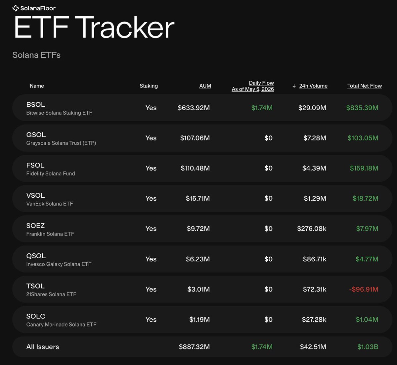
Task: Click the SolanaFloor logo icon
Action: tap(16, 8)
